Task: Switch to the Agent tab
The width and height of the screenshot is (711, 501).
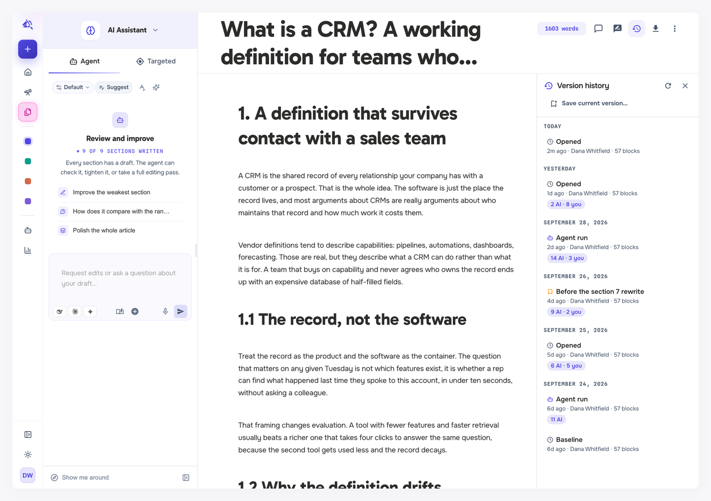Action: (84, 61)
